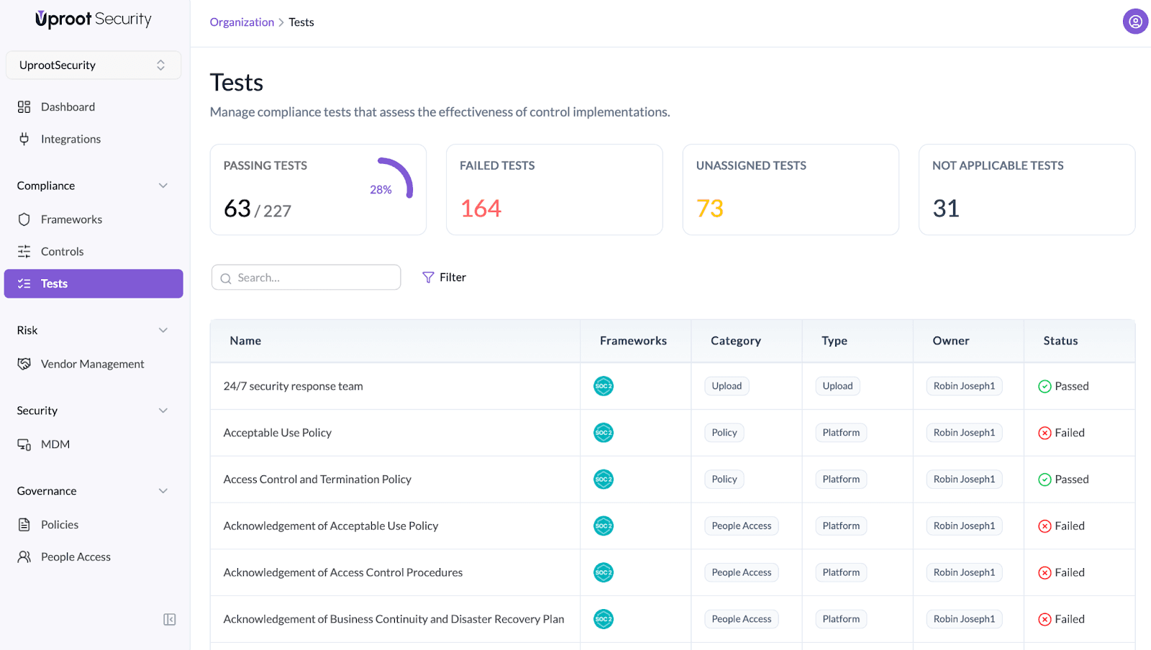This screenshot has height=650, width=1151.
Task: Click into the Search tests field
Action: click(314, 278)
